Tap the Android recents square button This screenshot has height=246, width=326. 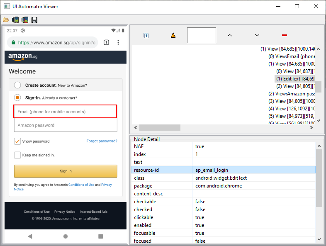[101, 236]
